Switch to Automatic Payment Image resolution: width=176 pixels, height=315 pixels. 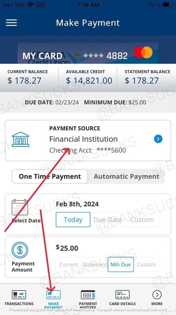pos(126,176)
